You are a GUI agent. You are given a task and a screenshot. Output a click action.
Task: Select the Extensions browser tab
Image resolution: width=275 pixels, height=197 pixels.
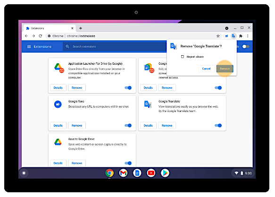49,28
